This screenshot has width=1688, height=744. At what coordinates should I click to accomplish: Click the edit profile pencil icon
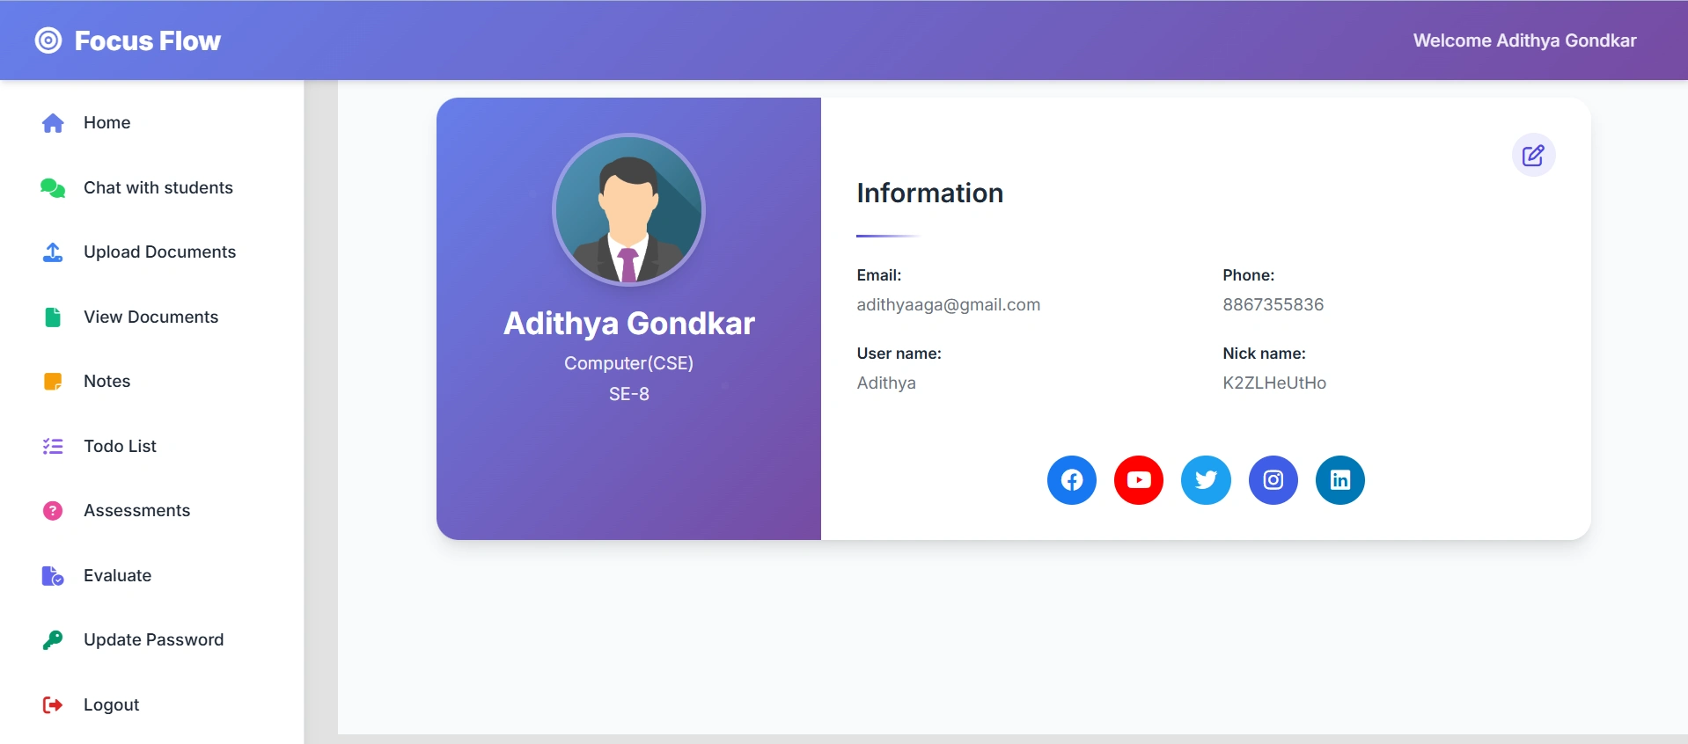(x=1533, y=156)
